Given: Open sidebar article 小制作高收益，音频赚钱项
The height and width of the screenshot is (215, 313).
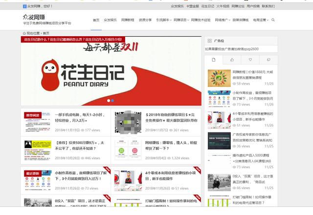Looking at the screenshot, I should pos(253,96).
